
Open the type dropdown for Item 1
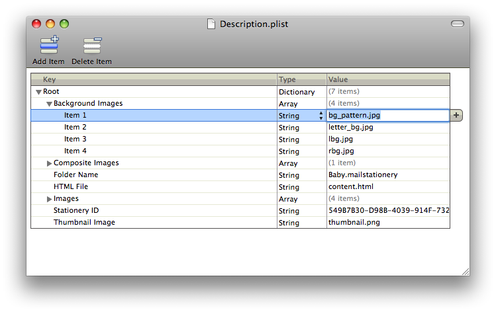(x=321, y=116)
